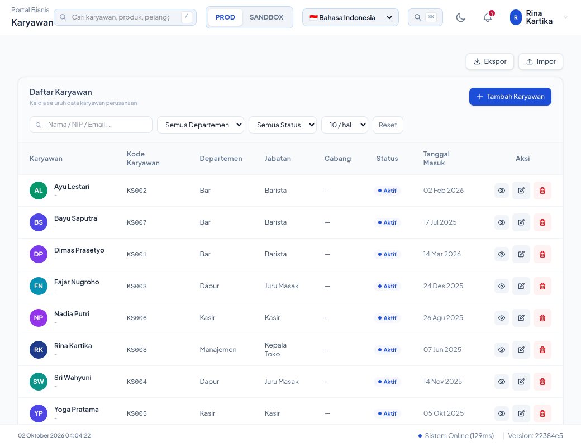Open notifications via the bell icon
The width and height of the screenshot is (581, 447).
[x=488, y=17]
